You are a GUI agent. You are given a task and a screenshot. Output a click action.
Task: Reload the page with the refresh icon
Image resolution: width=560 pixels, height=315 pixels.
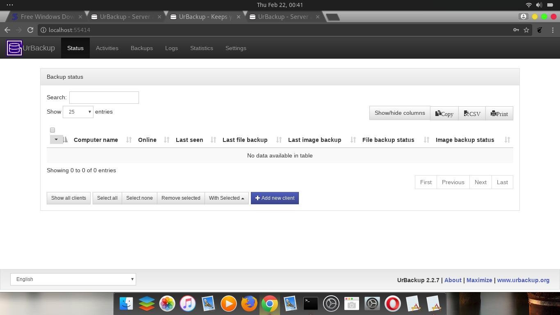[30, 30]
